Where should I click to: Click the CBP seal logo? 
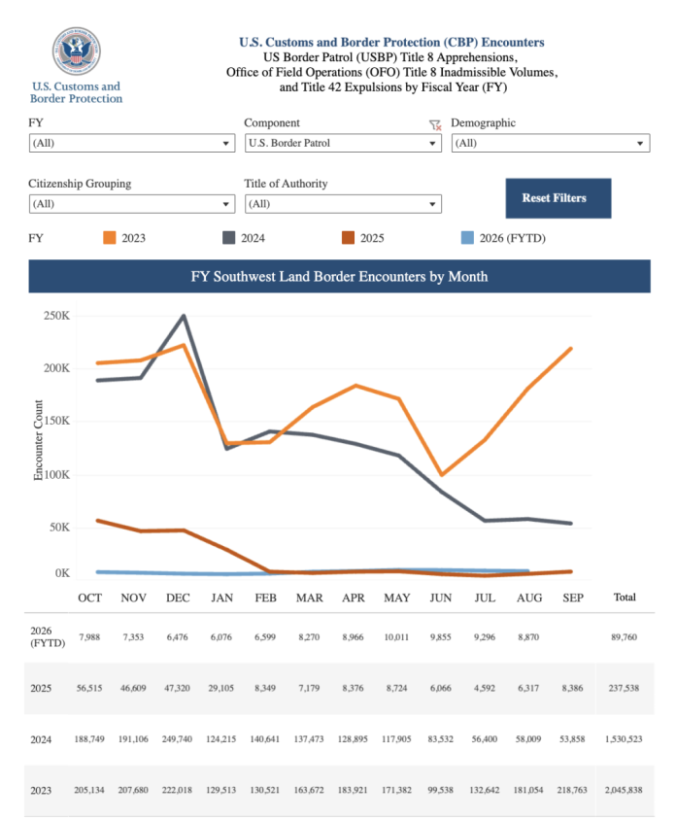77,51
